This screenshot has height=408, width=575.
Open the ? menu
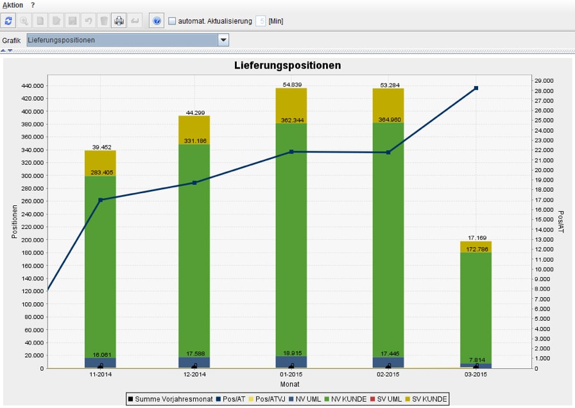pos(33,5)
